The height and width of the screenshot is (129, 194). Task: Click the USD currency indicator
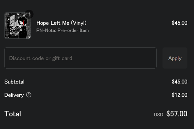click(158, 115)
